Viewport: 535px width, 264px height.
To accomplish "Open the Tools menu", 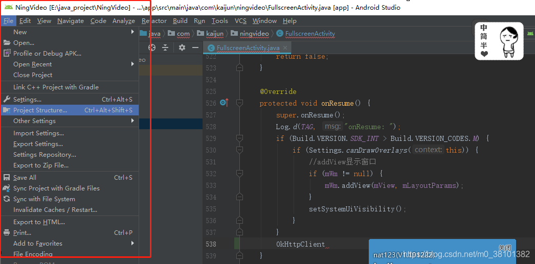I will [220, 21].
